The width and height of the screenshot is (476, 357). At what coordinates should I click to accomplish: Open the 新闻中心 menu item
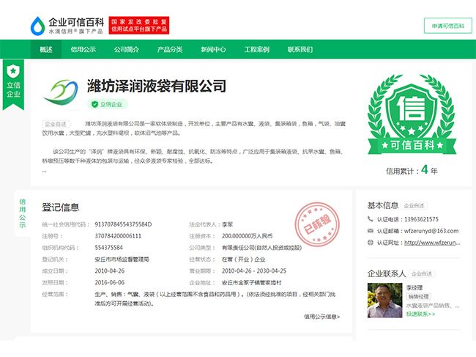point(213,49)
